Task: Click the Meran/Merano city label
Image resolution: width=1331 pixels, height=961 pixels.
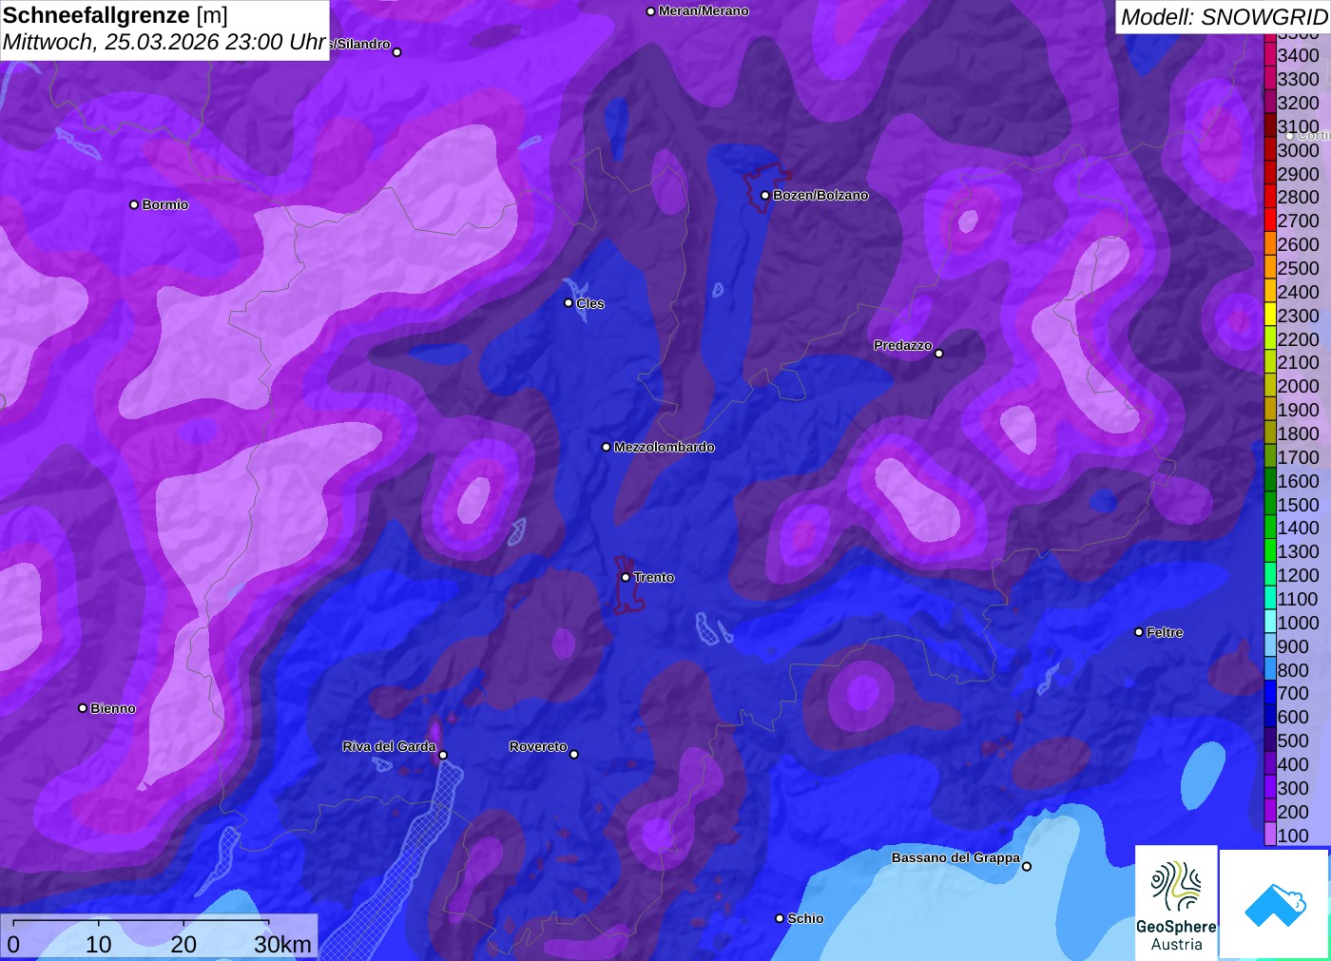Action: point(704,11)
